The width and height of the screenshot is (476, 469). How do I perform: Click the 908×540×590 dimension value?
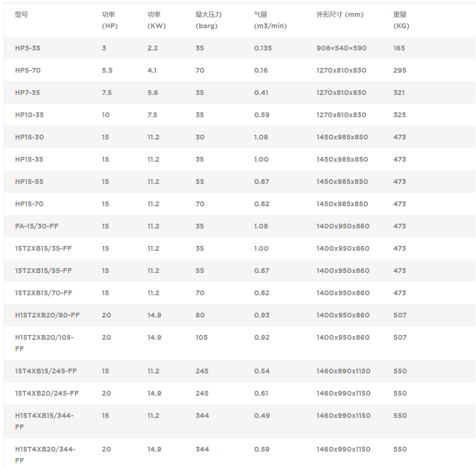341,48
